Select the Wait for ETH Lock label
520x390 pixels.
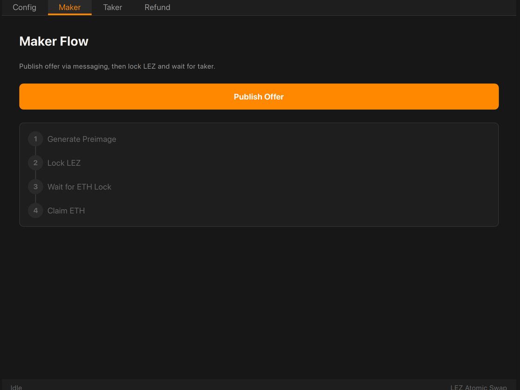[x=79, y=187]
